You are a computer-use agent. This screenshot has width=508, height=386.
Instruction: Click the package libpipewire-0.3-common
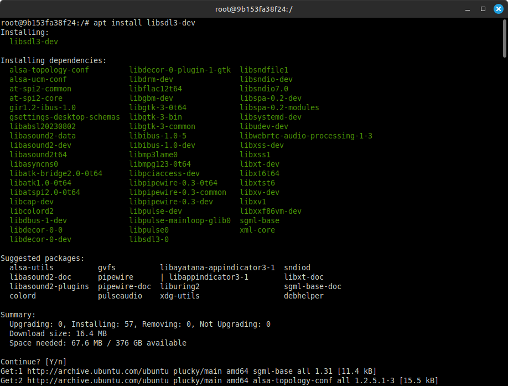click(178, 192)
